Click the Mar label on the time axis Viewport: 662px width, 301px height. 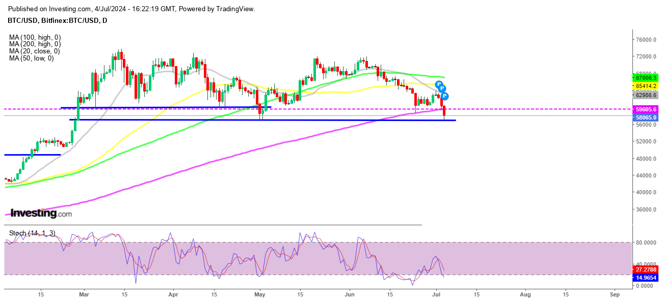(x=85, y=294)
